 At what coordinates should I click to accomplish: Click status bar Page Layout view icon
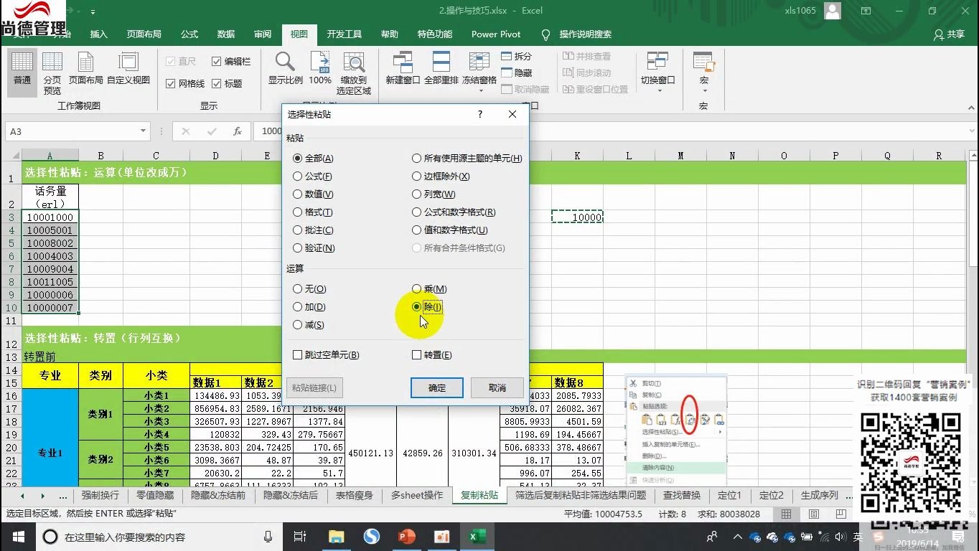(813, 514)
